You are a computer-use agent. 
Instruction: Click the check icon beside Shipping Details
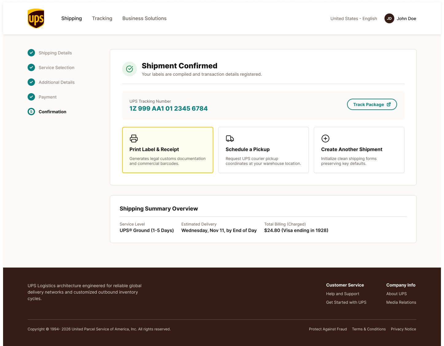click(31, 53)
